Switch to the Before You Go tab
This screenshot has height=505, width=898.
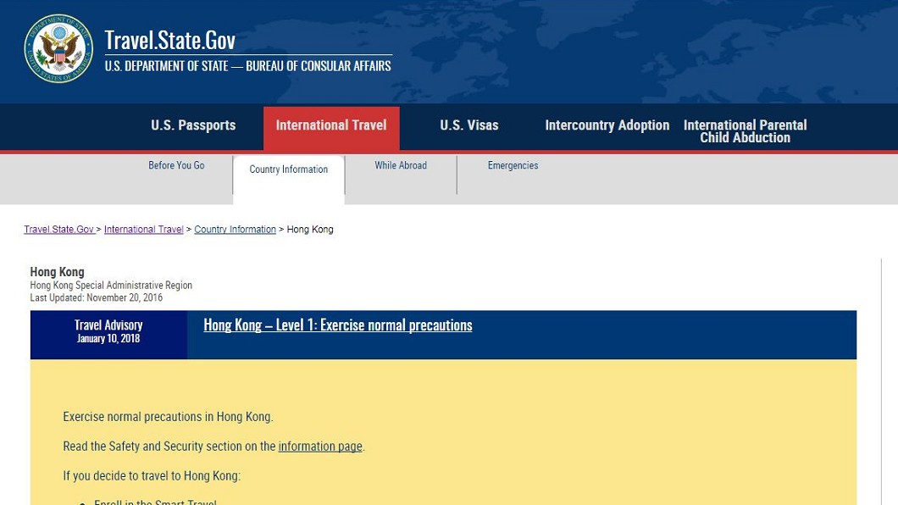click(176, 165)
